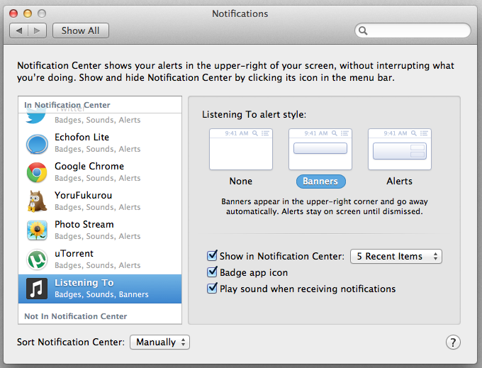Go forward with the right arrow button
482x368 pixels.
[37, 30]
